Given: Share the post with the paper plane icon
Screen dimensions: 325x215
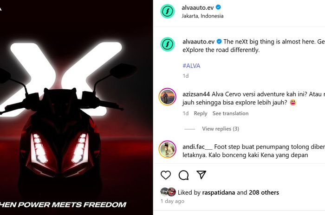Looking at the screenshot, I should click(201, 175).
